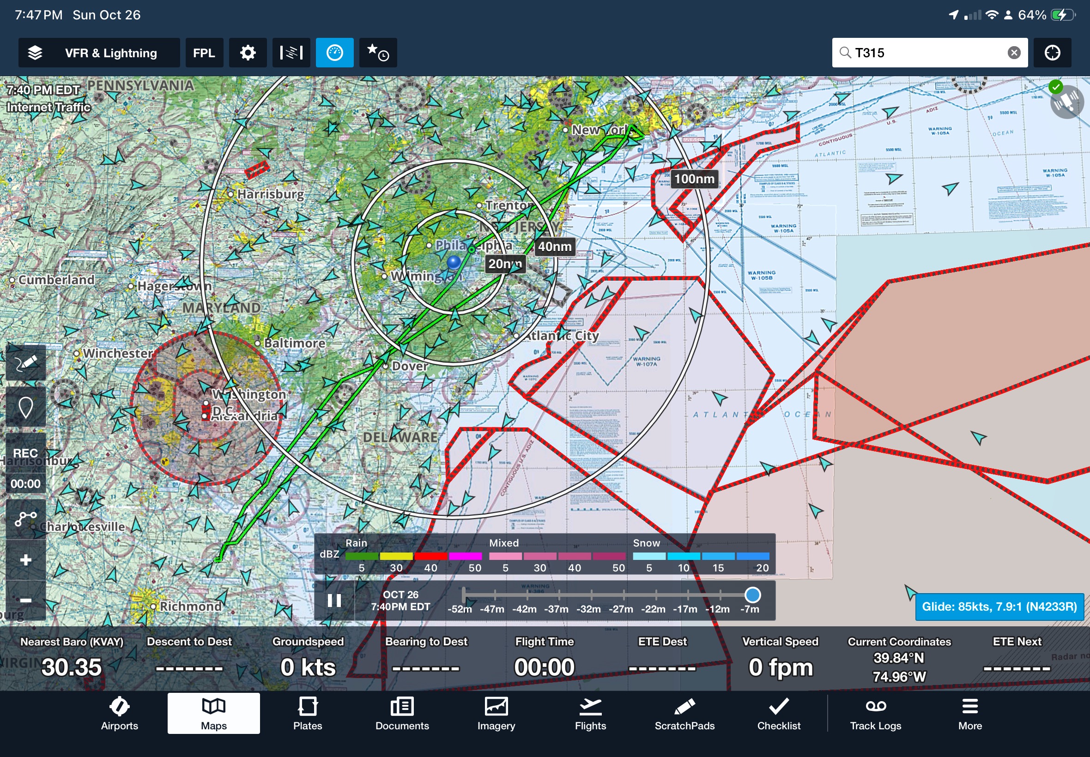Open favorites and recents star-clock icon
The width and height of the screenshot is (1090, 757).
click(378, 53)
